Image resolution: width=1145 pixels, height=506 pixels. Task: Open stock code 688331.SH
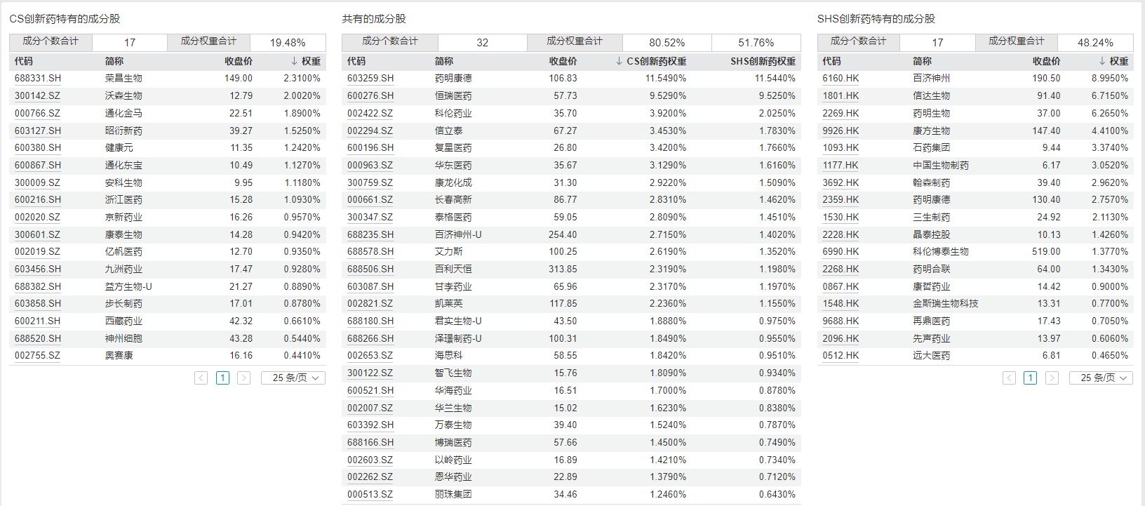pyautogui.click(x=38, y=79)
